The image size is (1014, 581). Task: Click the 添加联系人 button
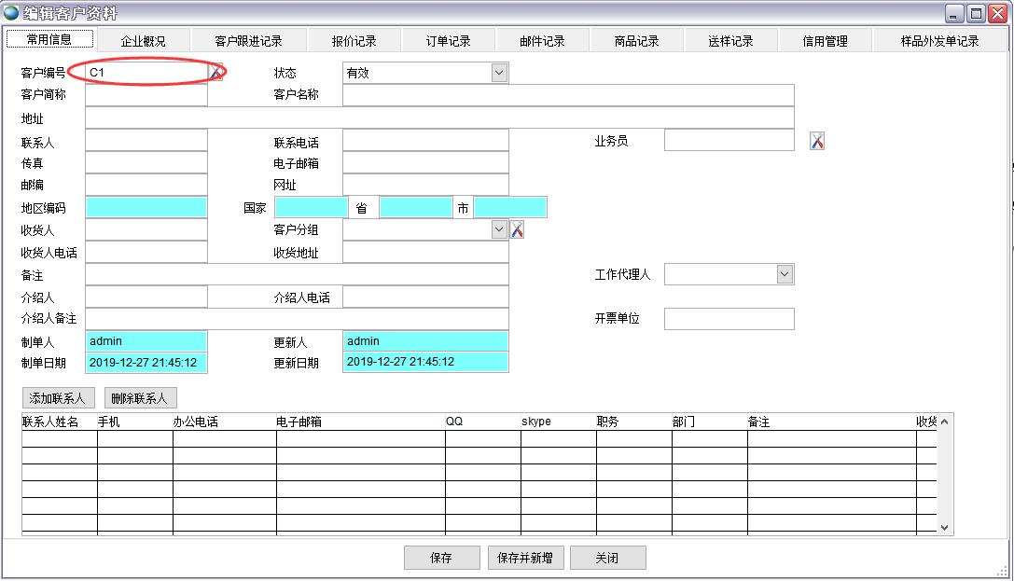(58, 398)
